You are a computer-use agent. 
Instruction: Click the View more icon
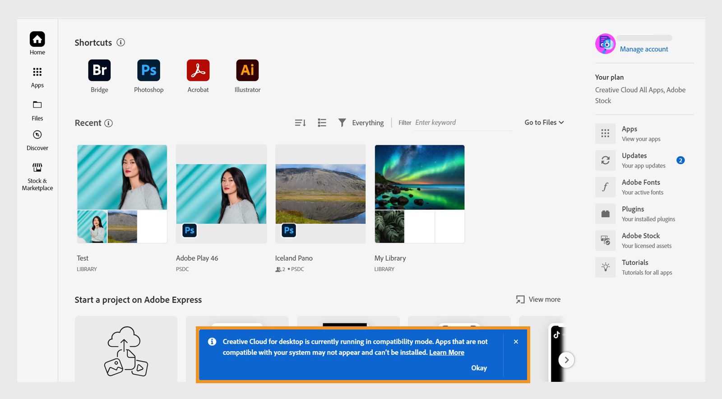click(x=520, y=300)
